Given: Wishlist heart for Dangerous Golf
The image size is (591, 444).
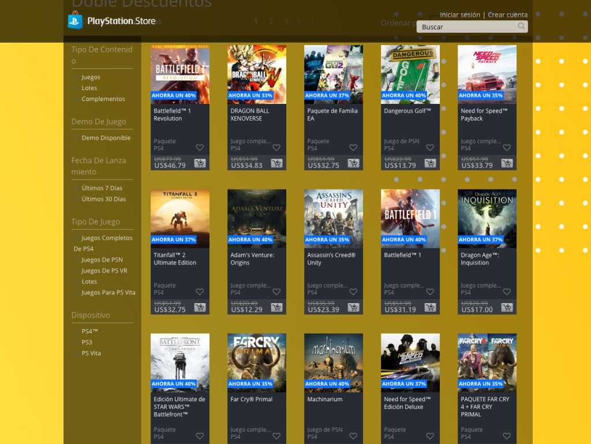Looking at the screenshot, I should tap(430, 147).
